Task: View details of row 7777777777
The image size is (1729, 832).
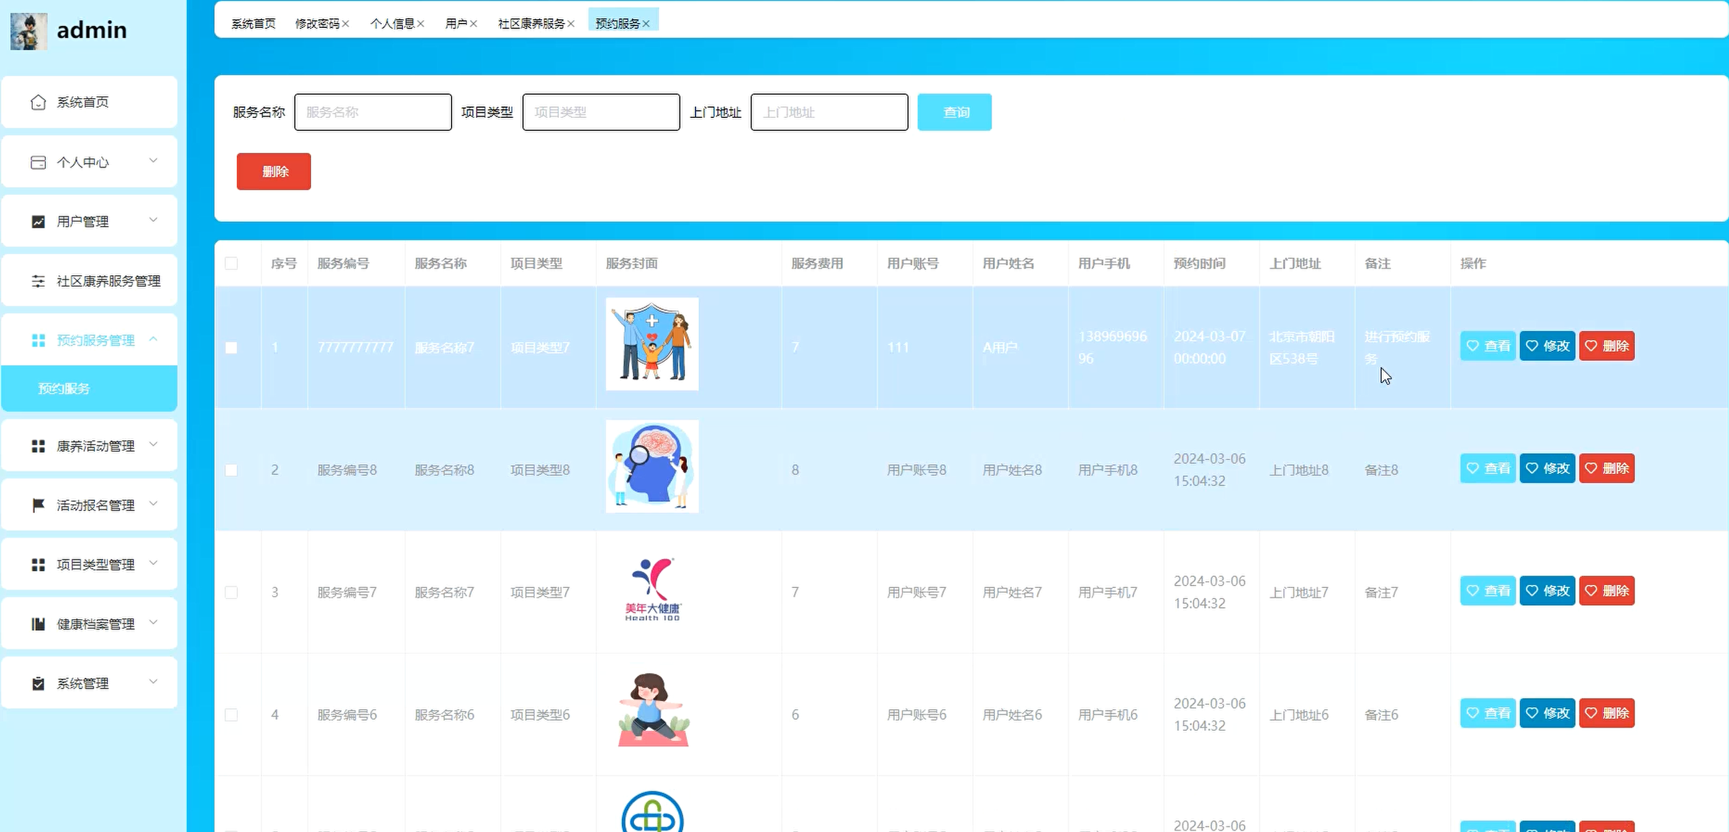Action: click(x=1487, y=346)
